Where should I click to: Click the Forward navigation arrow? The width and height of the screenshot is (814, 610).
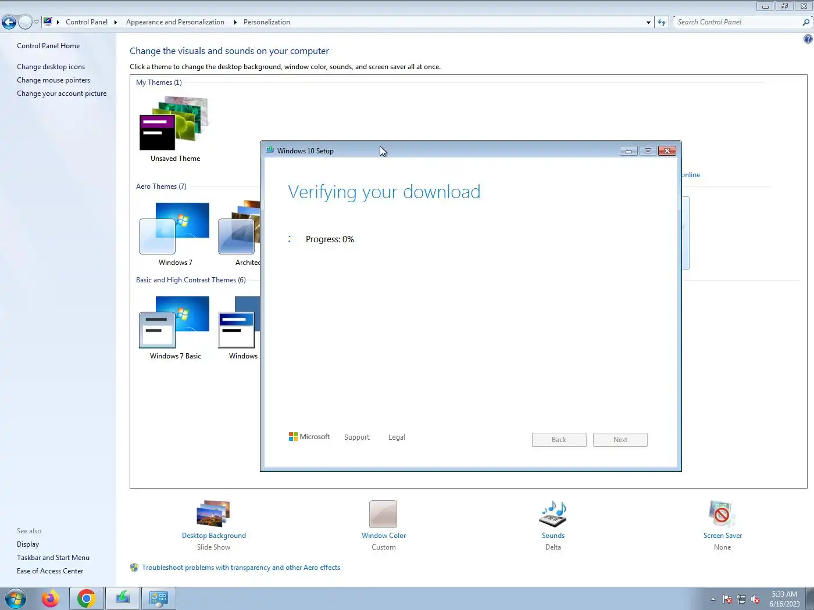tap(25, 22)
